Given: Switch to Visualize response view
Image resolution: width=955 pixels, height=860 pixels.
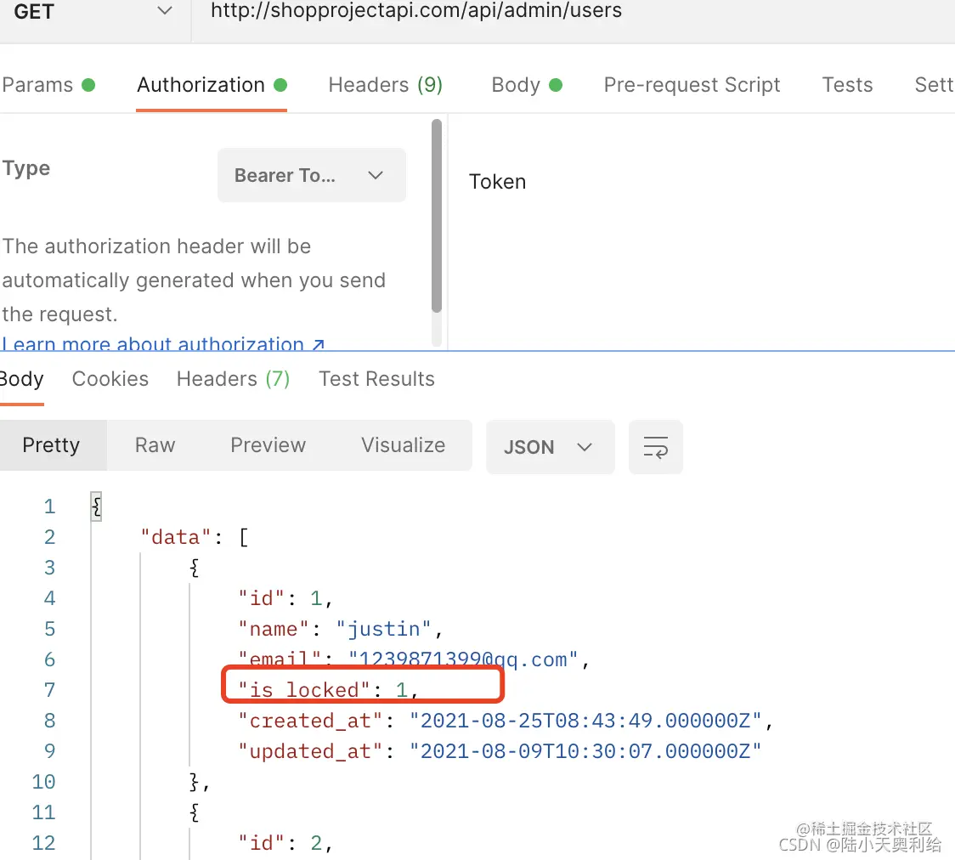Looking at the screenshot, I should [404, 445].
